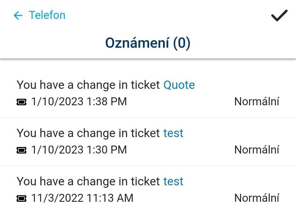The width and height of the screenshot is (296, 213).
Task: Click Normální priority on Quote notification
Action: (x=257, y=102)
